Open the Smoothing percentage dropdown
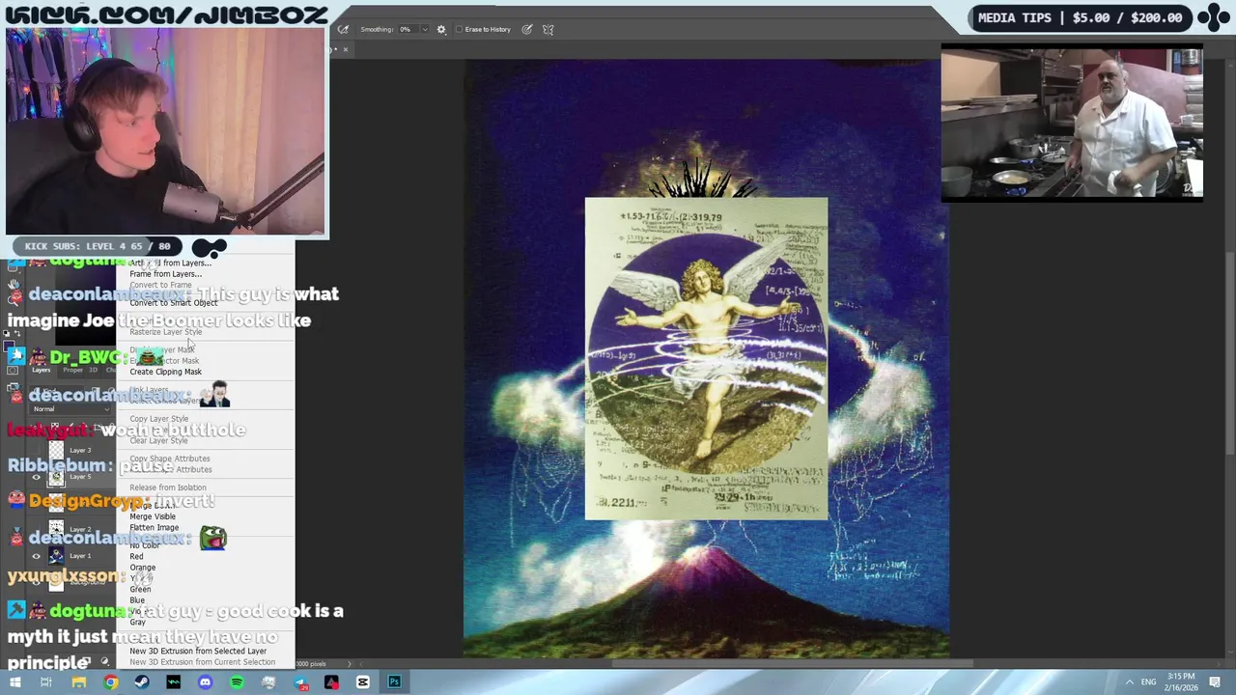 [423, 29]
